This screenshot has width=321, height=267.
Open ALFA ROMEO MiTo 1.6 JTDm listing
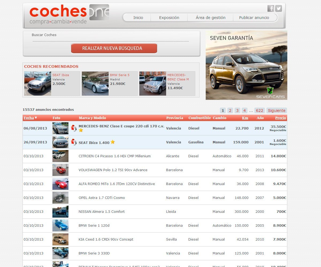point(117,184)
